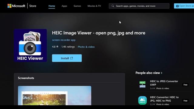Click the HEIC to JPEG Converter icon

tap(142, 84)
